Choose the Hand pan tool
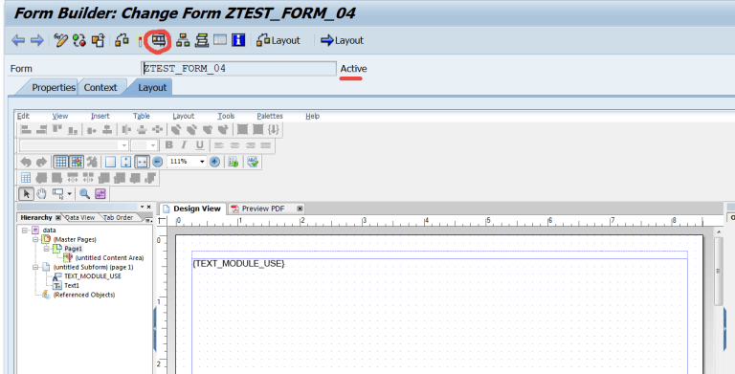735x374 pixels. tap(42, 193)
